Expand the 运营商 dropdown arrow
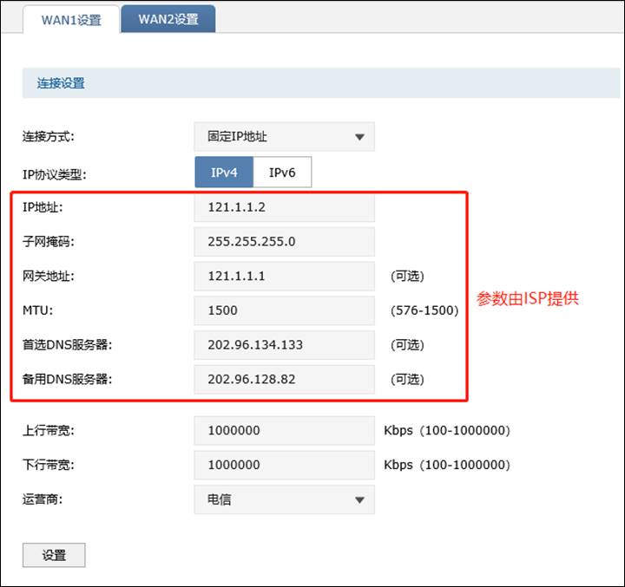Screen dimensions: 625x587 (x=359, y=499)
